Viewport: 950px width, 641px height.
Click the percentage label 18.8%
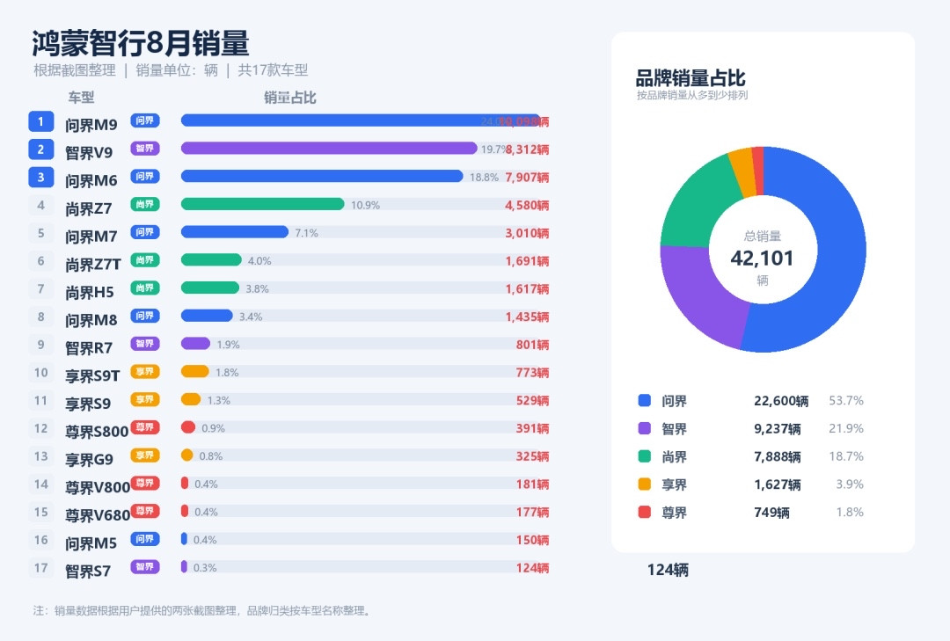point(484,178)
